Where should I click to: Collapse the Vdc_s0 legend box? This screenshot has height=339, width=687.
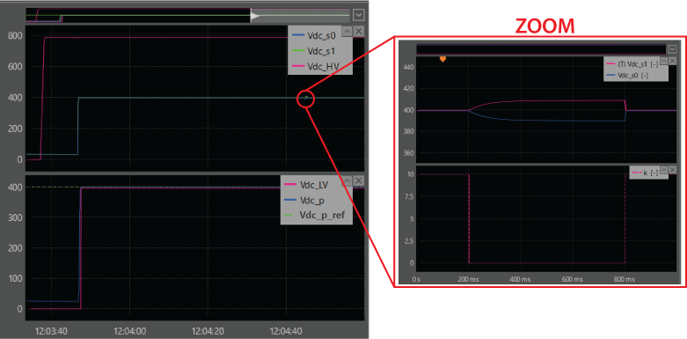coord(347,31)
